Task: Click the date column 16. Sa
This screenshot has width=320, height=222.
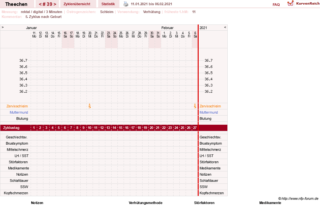Action: click(65, 35)
